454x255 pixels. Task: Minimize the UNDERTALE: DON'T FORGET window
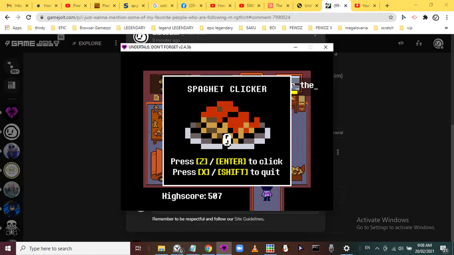[x=295, y=47]
